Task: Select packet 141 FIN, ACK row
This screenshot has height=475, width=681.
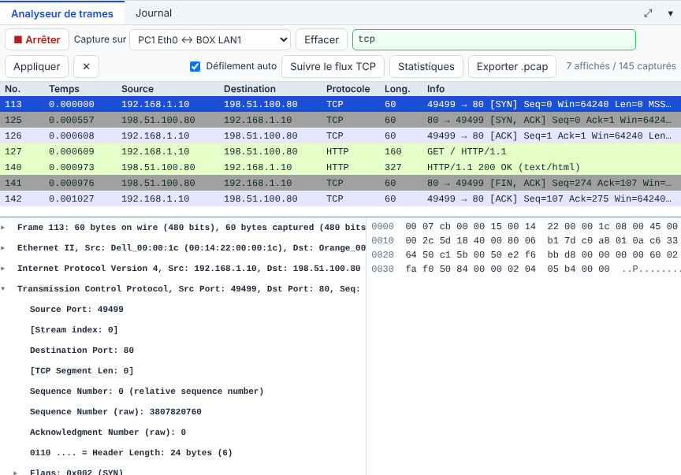Action: (340, 184)
